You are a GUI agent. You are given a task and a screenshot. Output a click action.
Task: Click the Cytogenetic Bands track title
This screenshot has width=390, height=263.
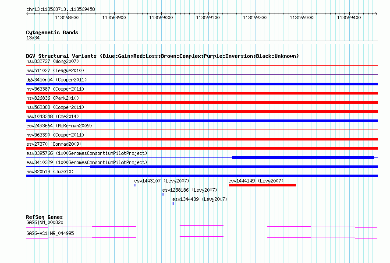52,32
